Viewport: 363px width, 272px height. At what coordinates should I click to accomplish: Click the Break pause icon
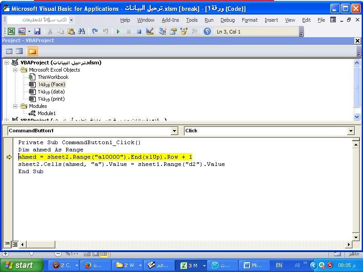point(129,31)
